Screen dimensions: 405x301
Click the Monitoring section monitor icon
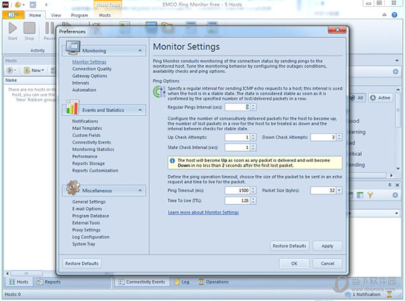click(x=73, y=48)
